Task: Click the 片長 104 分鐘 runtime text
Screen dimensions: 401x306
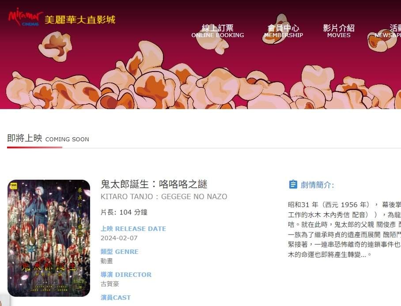Action: pos(124,212)
